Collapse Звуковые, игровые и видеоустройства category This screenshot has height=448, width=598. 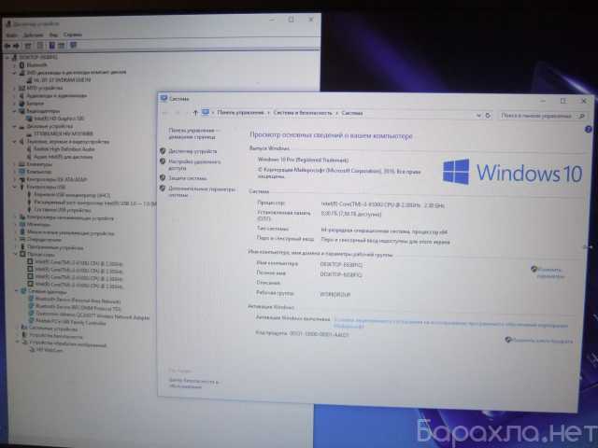[x=15, y=141]
